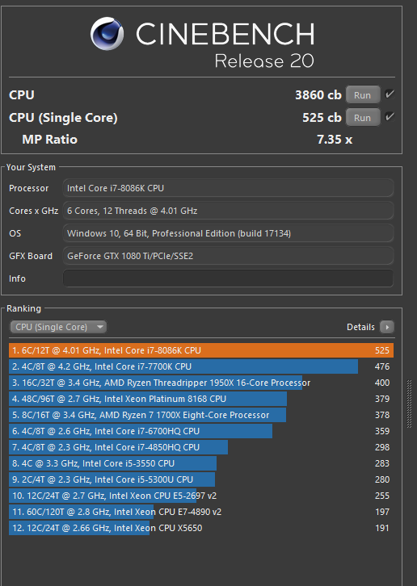Select the i7-7700K ranking bar

coord(201,366)
